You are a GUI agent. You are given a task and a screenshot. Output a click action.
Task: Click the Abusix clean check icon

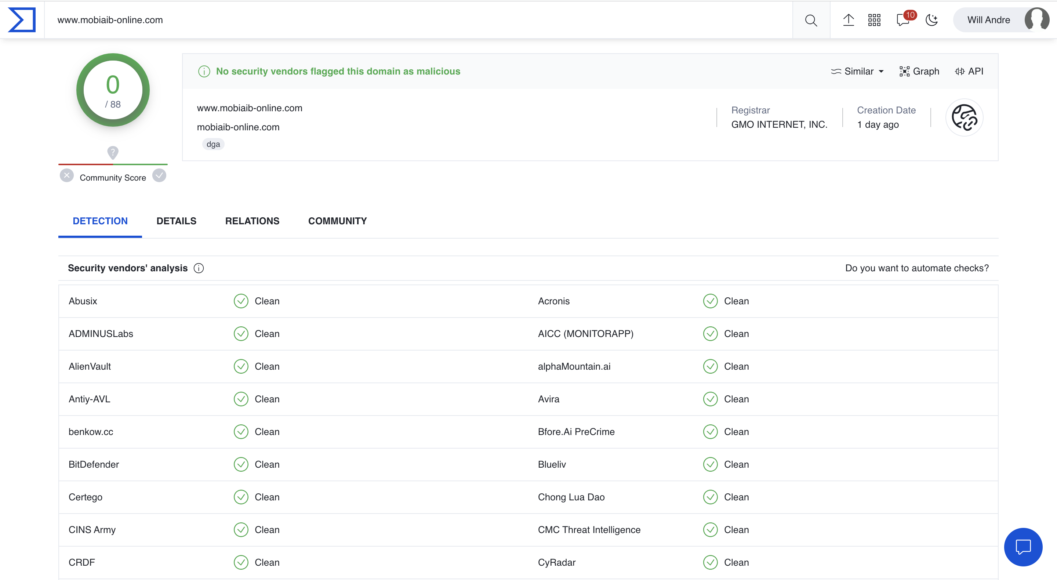(x=241, y=301)
